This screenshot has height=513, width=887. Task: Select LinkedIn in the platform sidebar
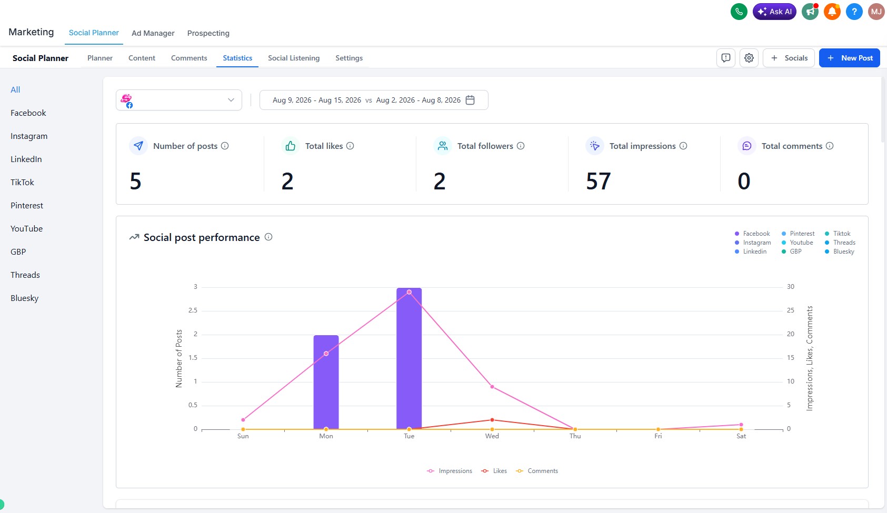[26, 159]
